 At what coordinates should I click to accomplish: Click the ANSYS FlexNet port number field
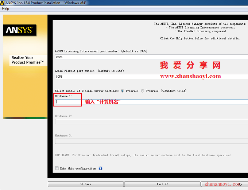(151, 77)
